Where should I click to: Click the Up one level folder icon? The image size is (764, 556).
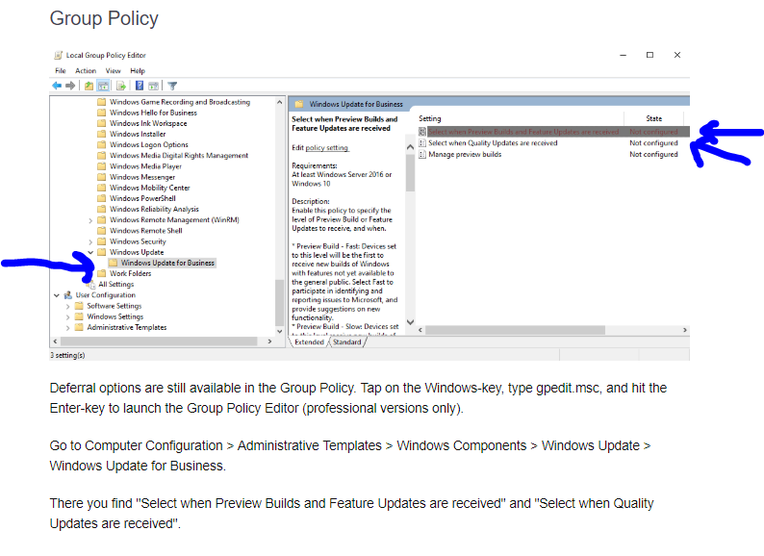click(x=89, y=86)
